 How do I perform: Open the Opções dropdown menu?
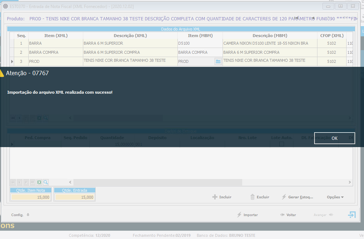point(335,197)
